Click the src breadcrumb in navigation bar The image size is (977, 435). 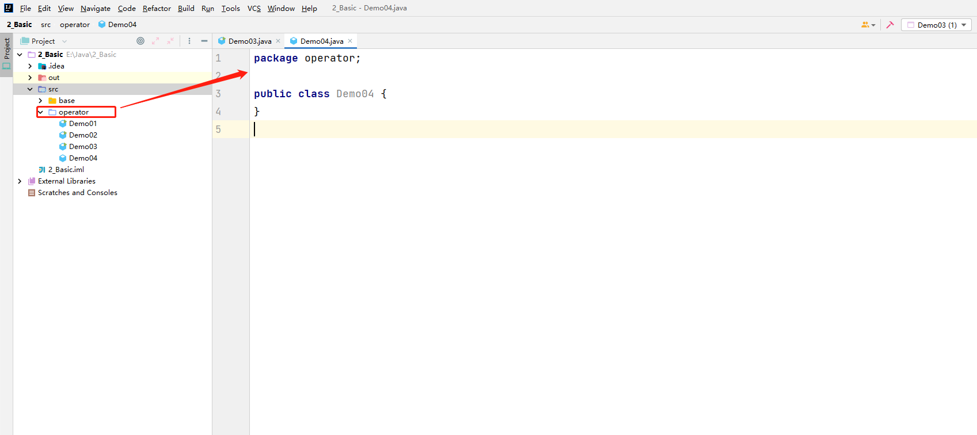pyautogui.click(x=46, y=24)
